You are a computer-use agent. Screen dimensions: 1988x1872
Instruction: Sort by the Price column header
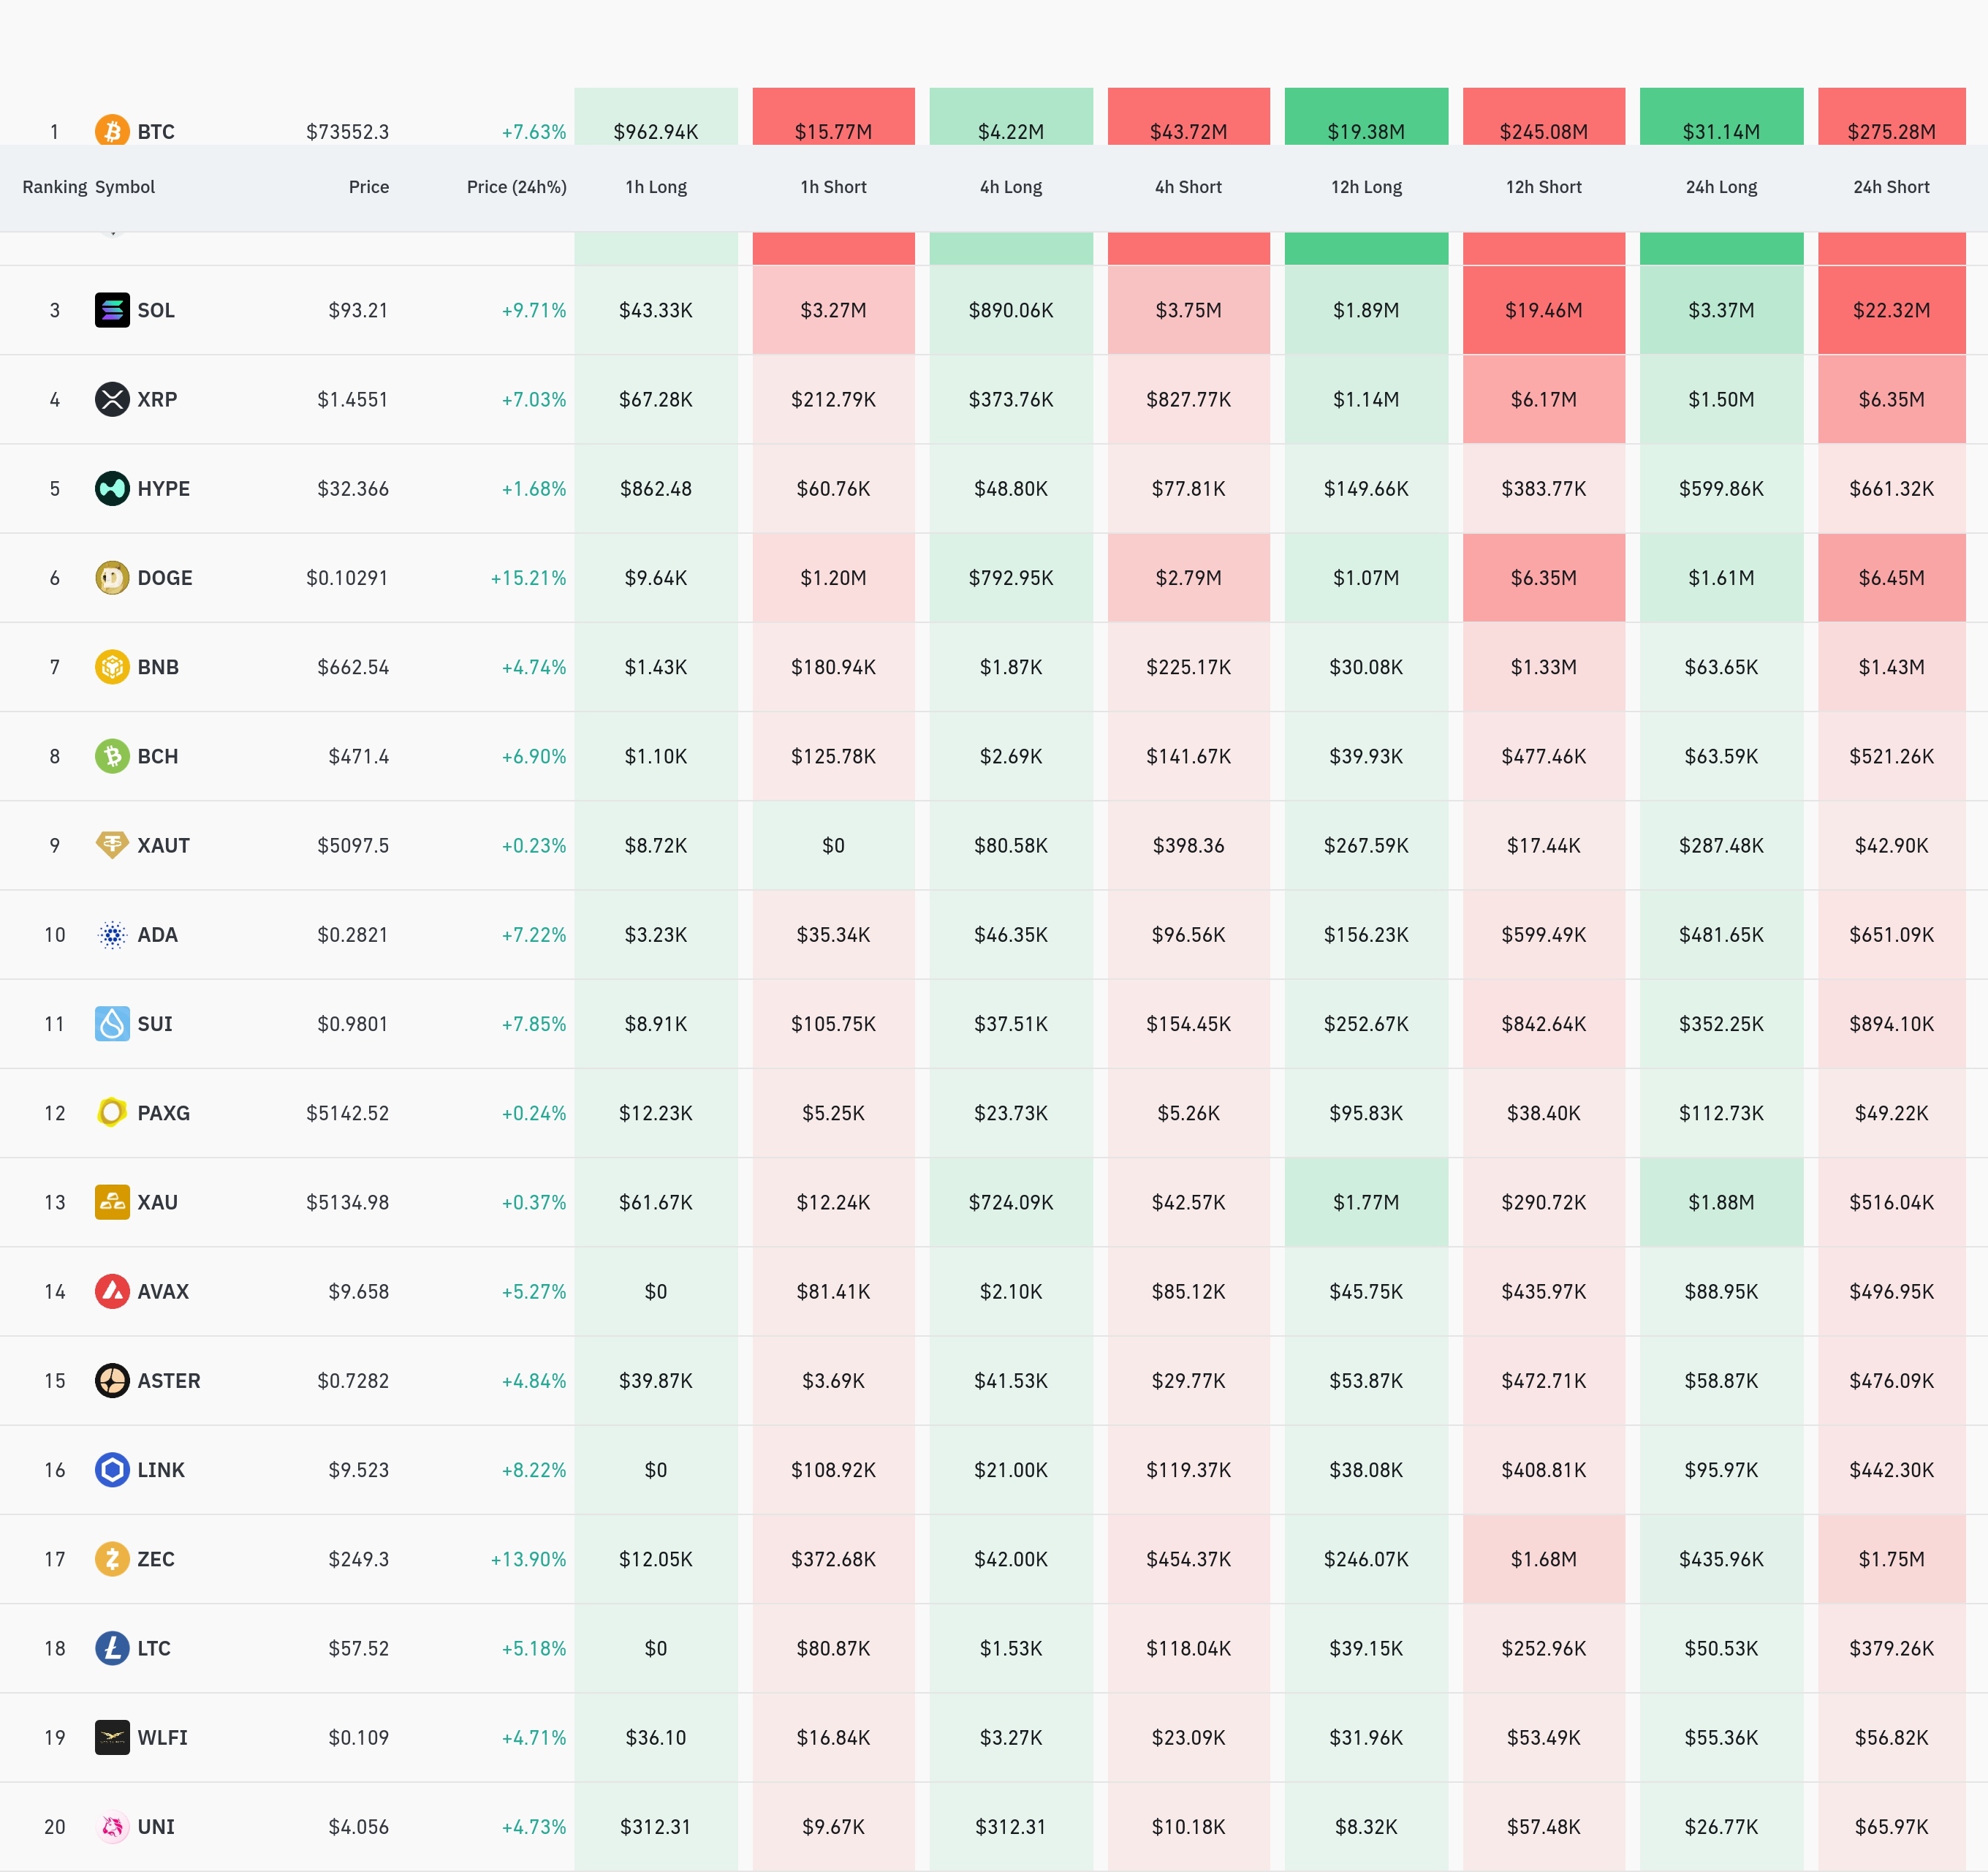[368, 187]
